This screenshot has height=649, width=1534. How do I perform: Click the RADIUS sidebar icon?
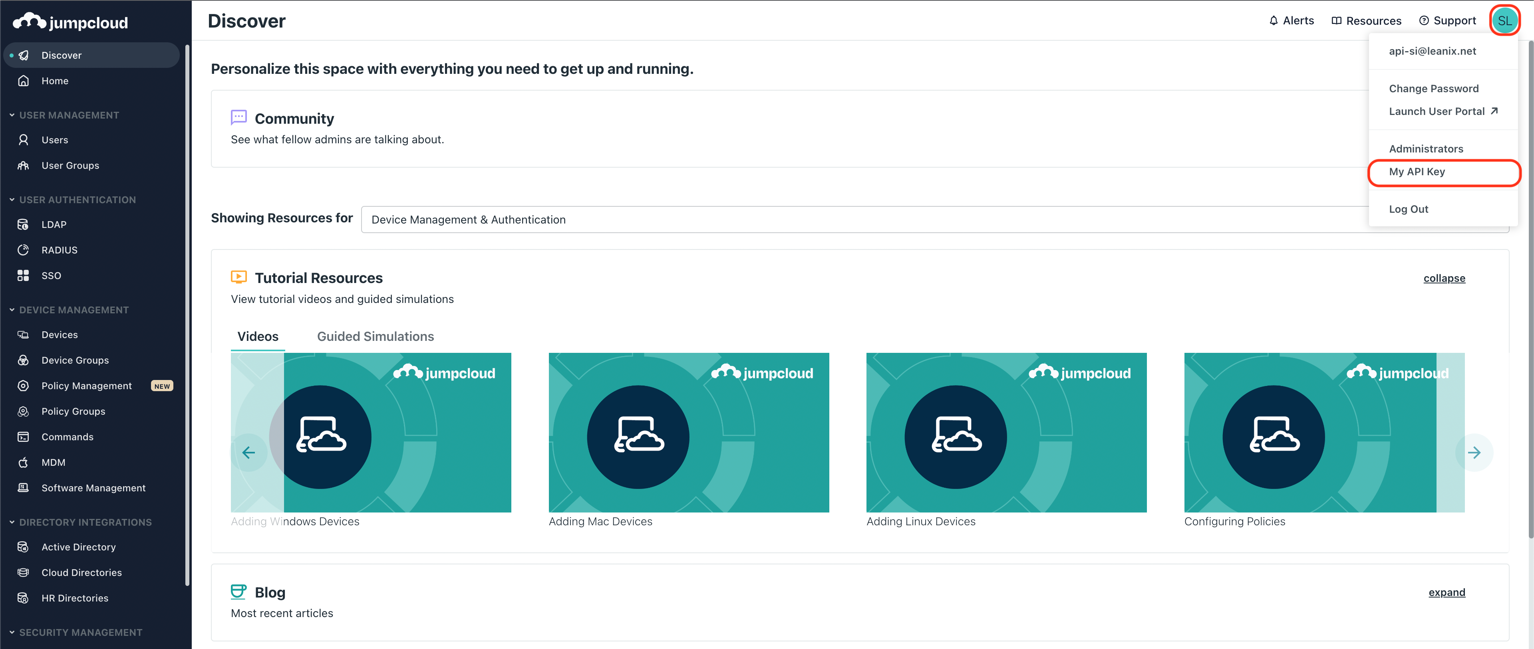[23, 250]
